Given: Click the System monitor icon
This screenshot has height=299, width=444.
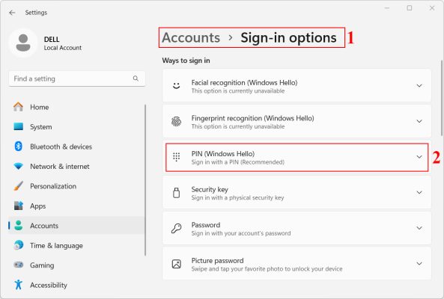Looking at the screenshot, I should tap(19, 126).
